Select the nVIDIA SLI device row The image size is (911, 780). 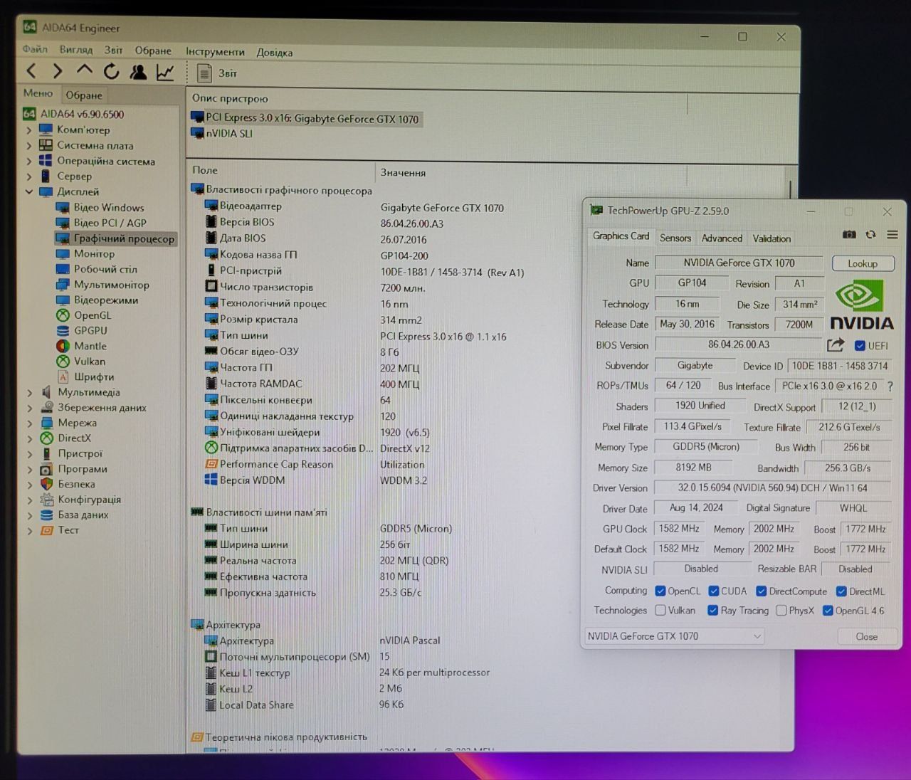point(222,134)
